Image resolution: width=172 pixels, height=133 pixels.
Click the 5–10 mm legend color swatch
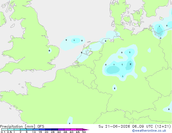coord(30,129)
